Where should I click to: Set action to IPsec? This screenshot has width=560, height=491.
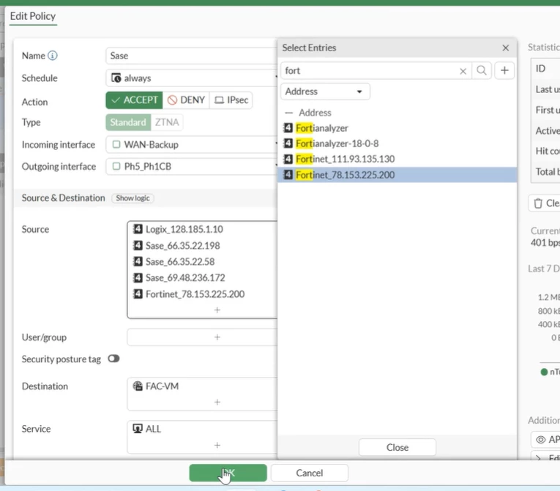(231, 100)
